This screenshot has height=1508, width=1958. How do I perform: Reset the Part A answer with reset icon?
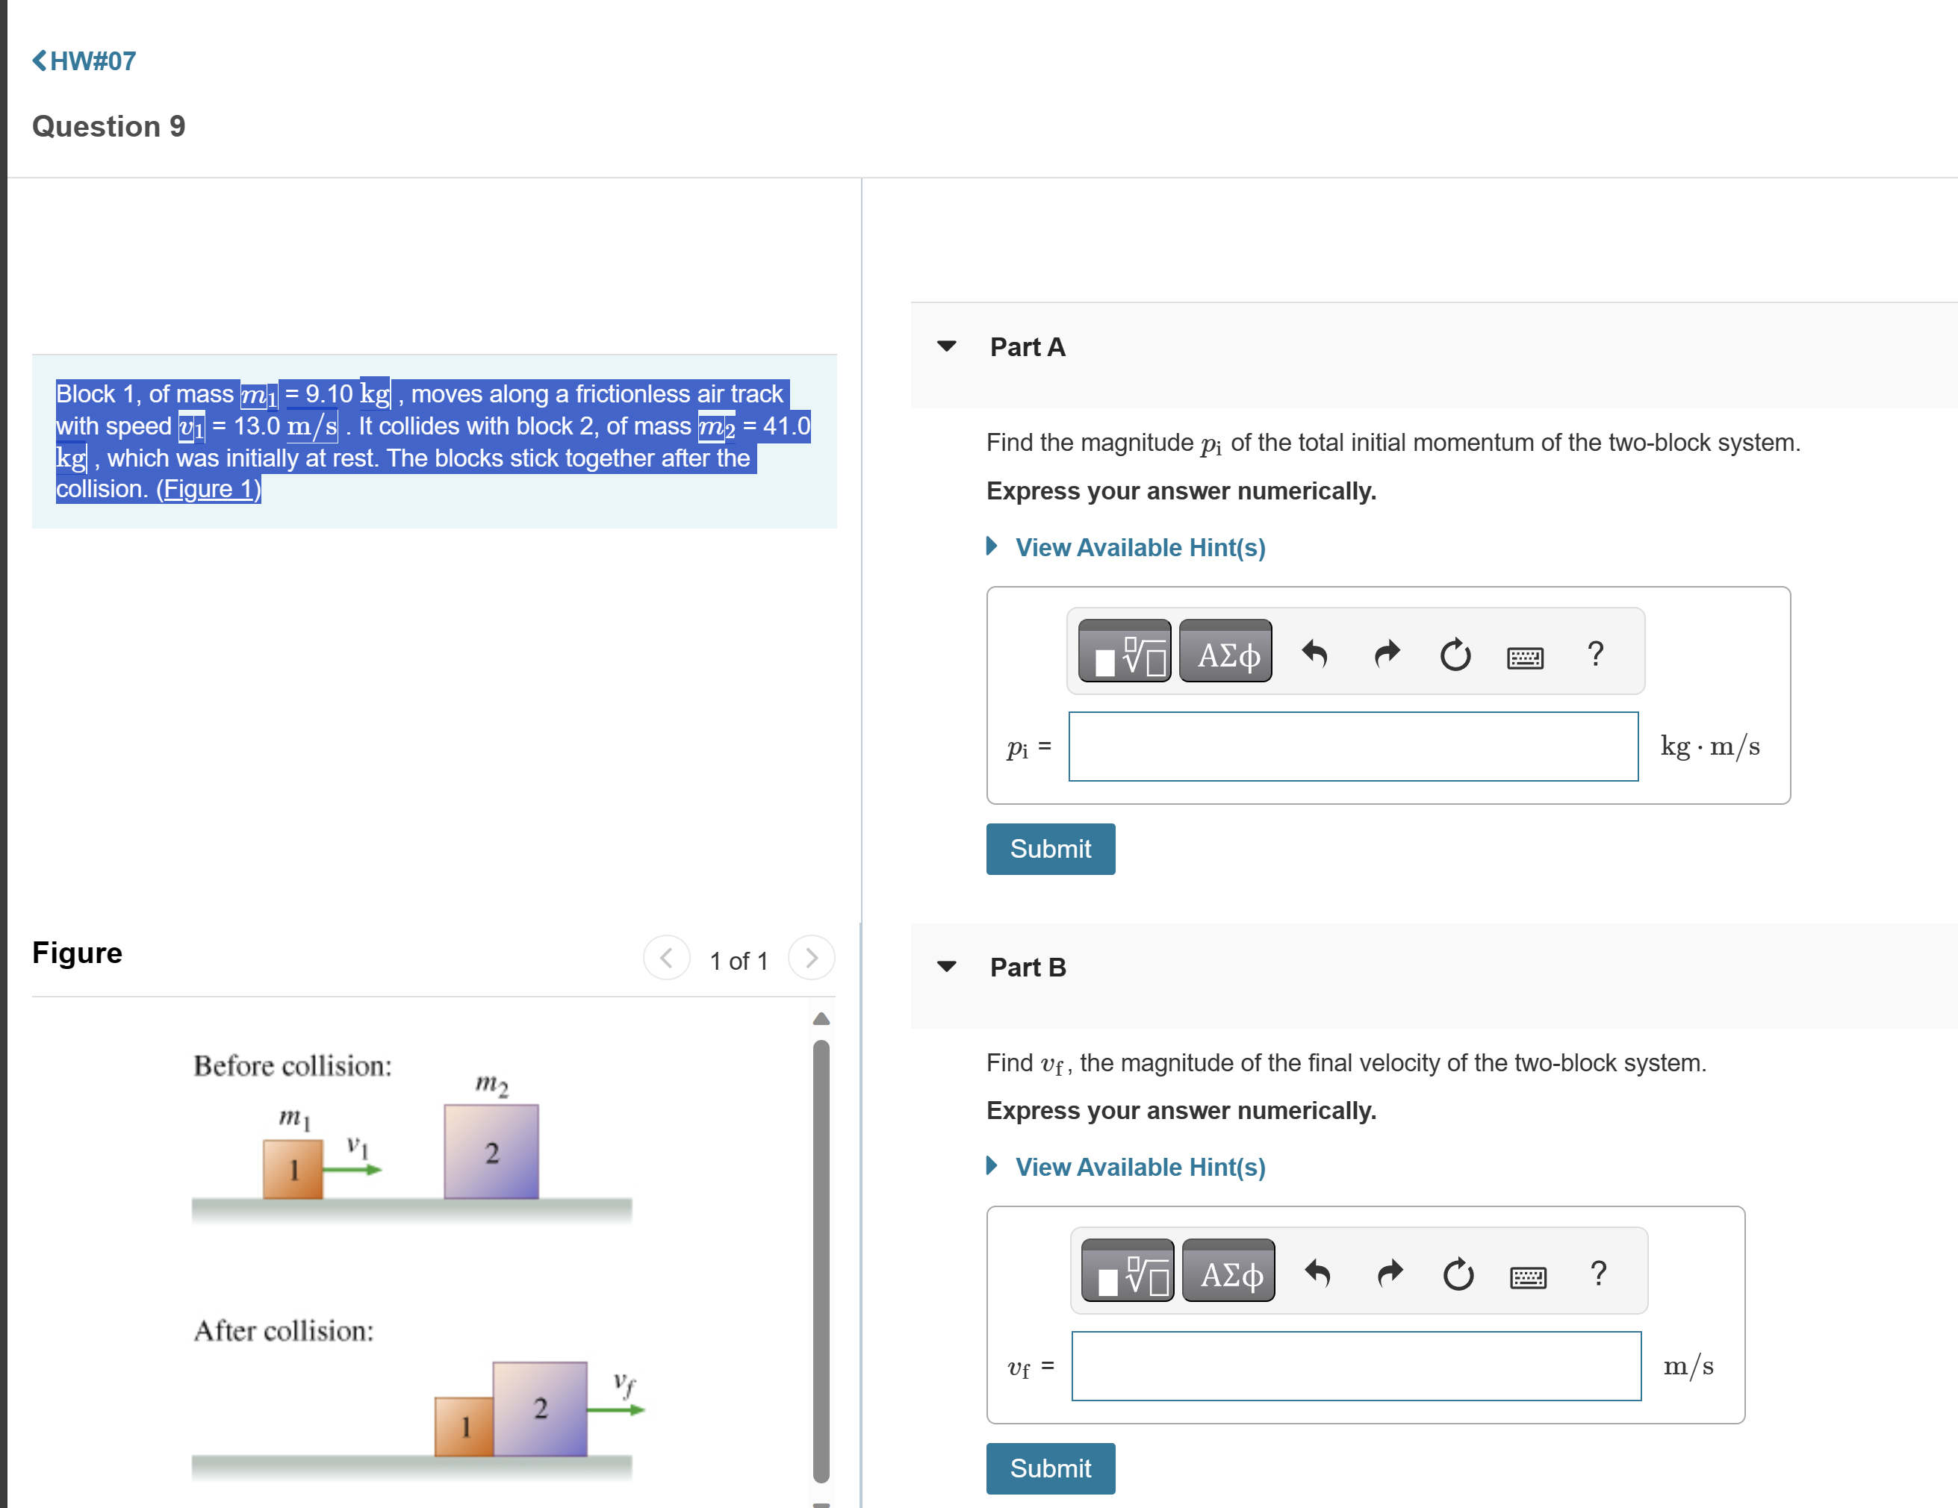1455,653
